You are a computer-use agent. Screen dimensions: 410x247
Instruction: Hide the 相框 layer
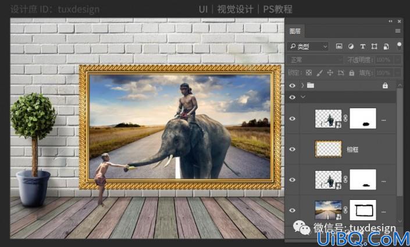point(293,149)
